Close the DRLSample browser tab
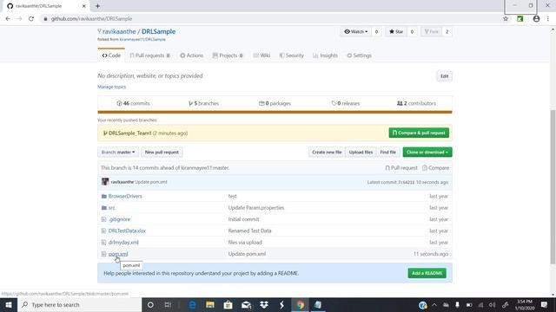This screenshot has width=556, height=312. (84, 6)
